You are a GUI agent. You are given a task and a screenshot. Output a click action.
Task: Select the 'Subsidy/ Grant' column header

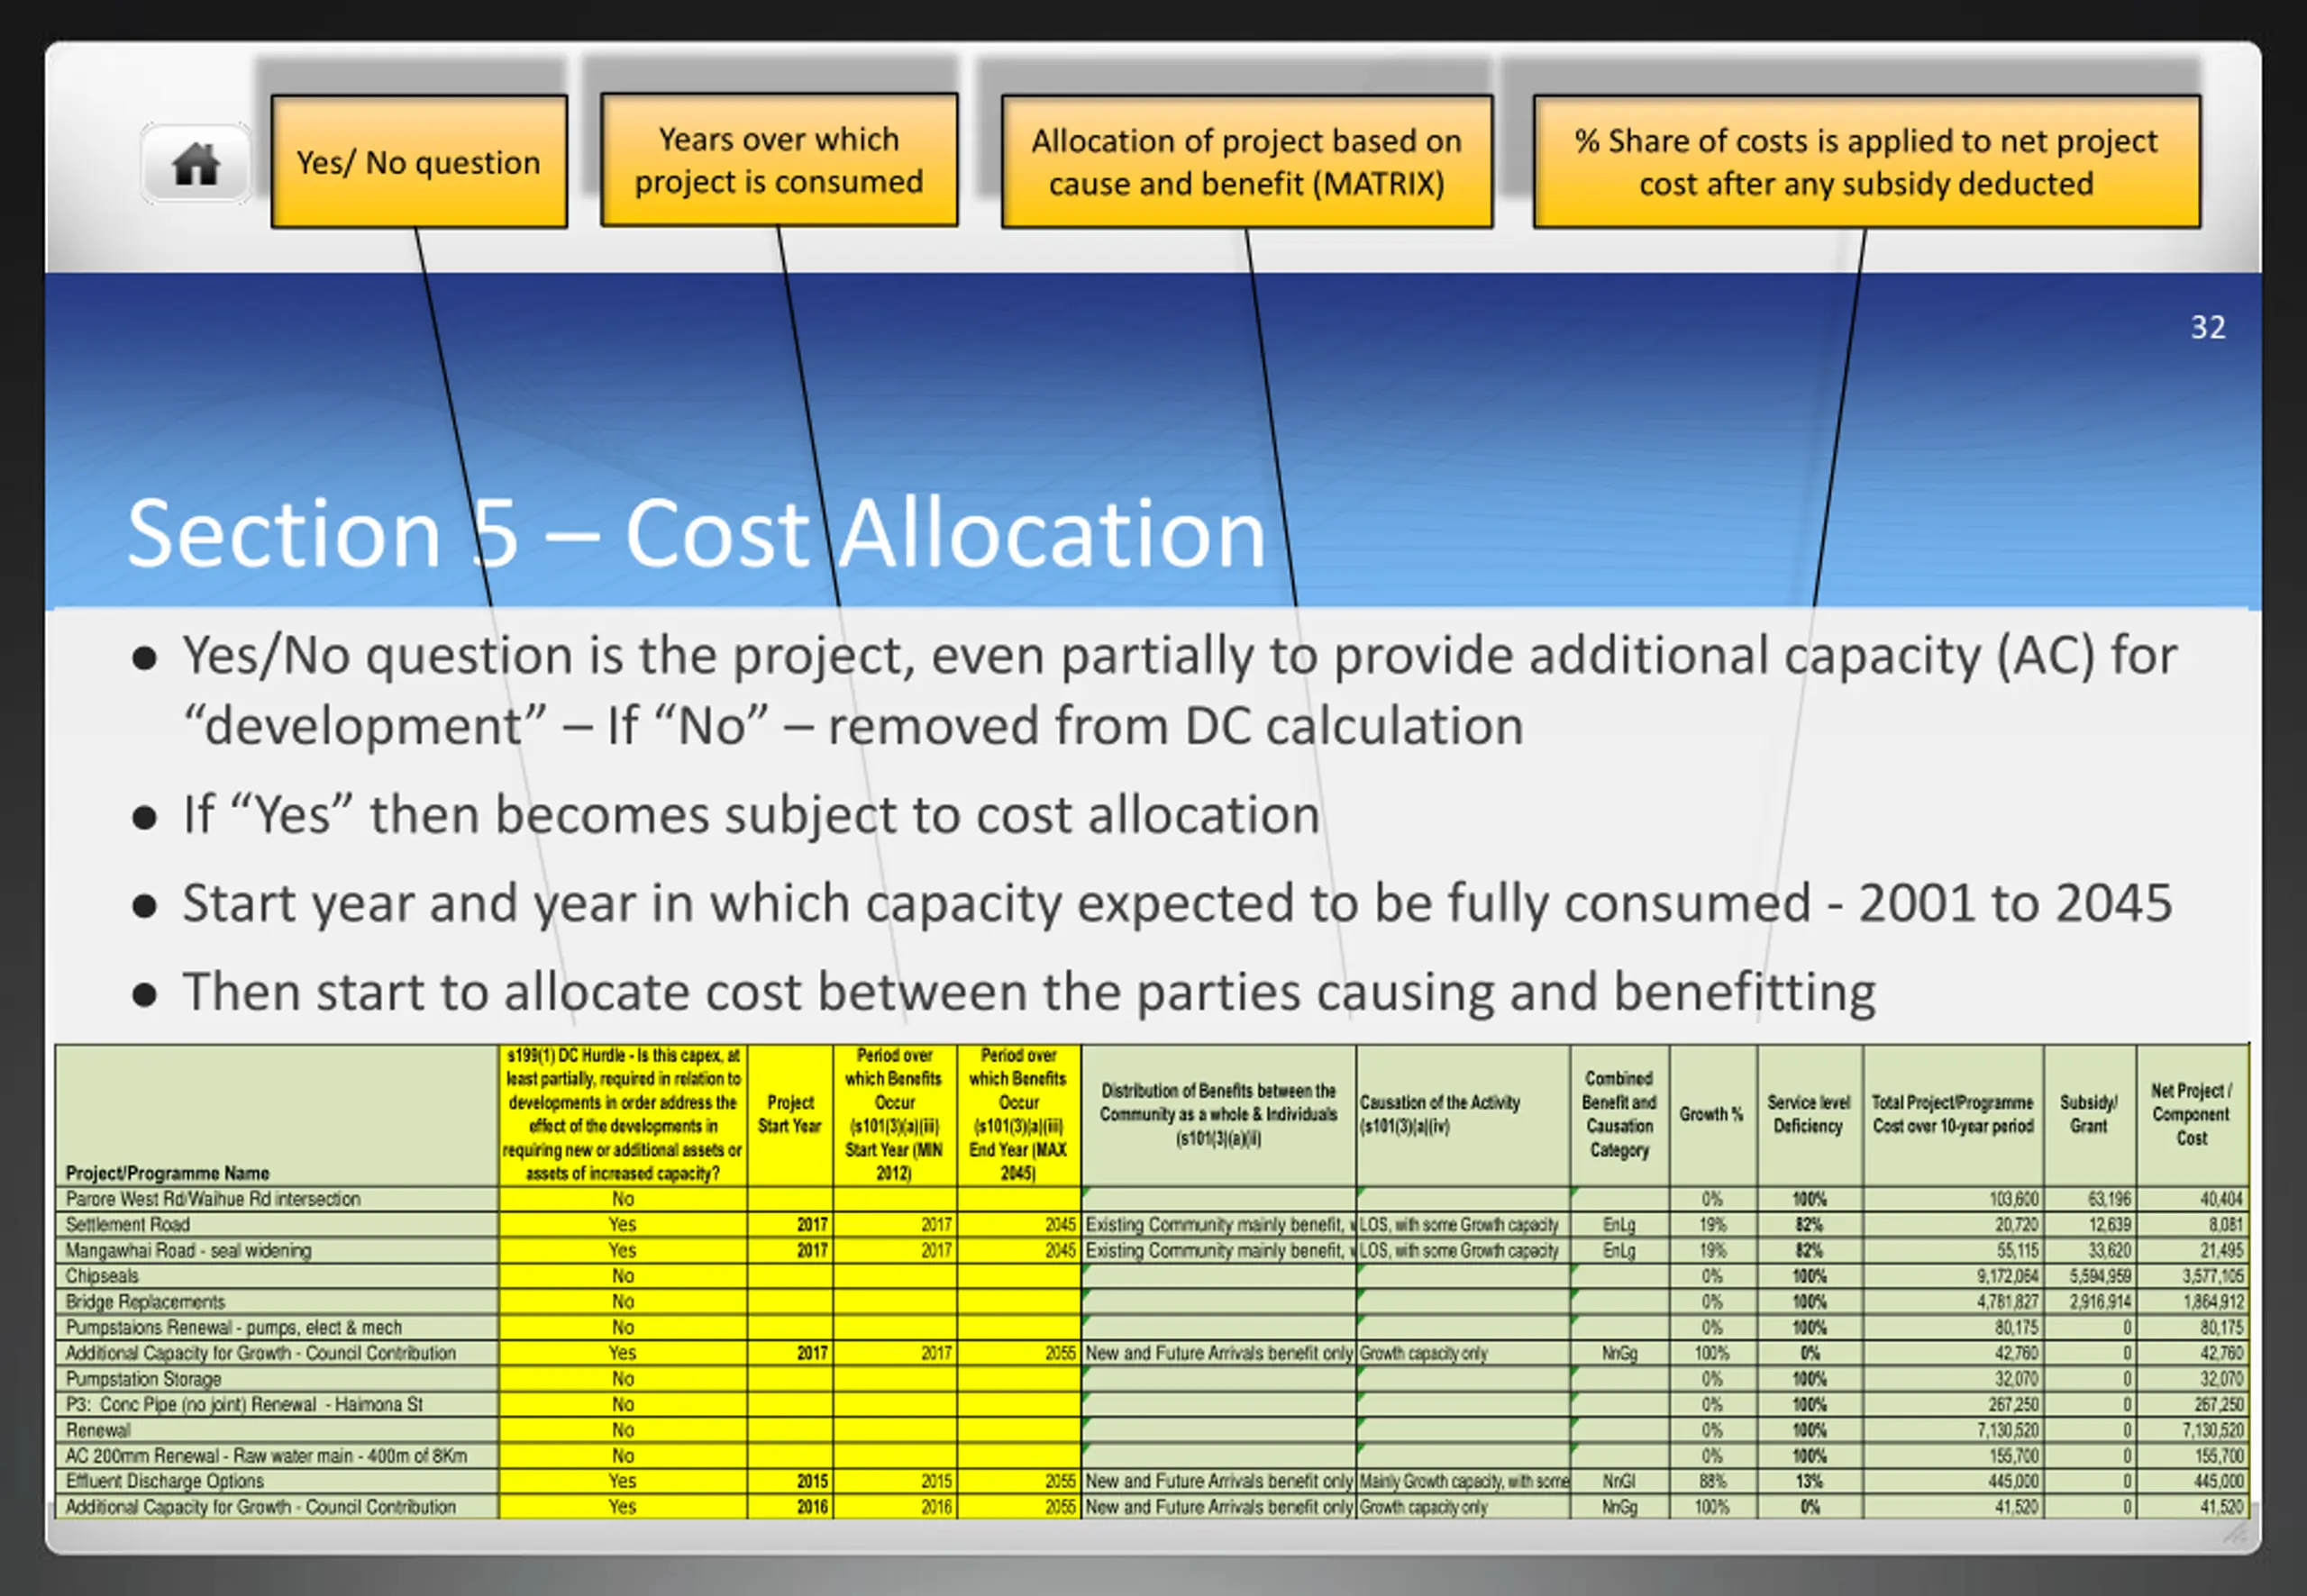2088,1114
